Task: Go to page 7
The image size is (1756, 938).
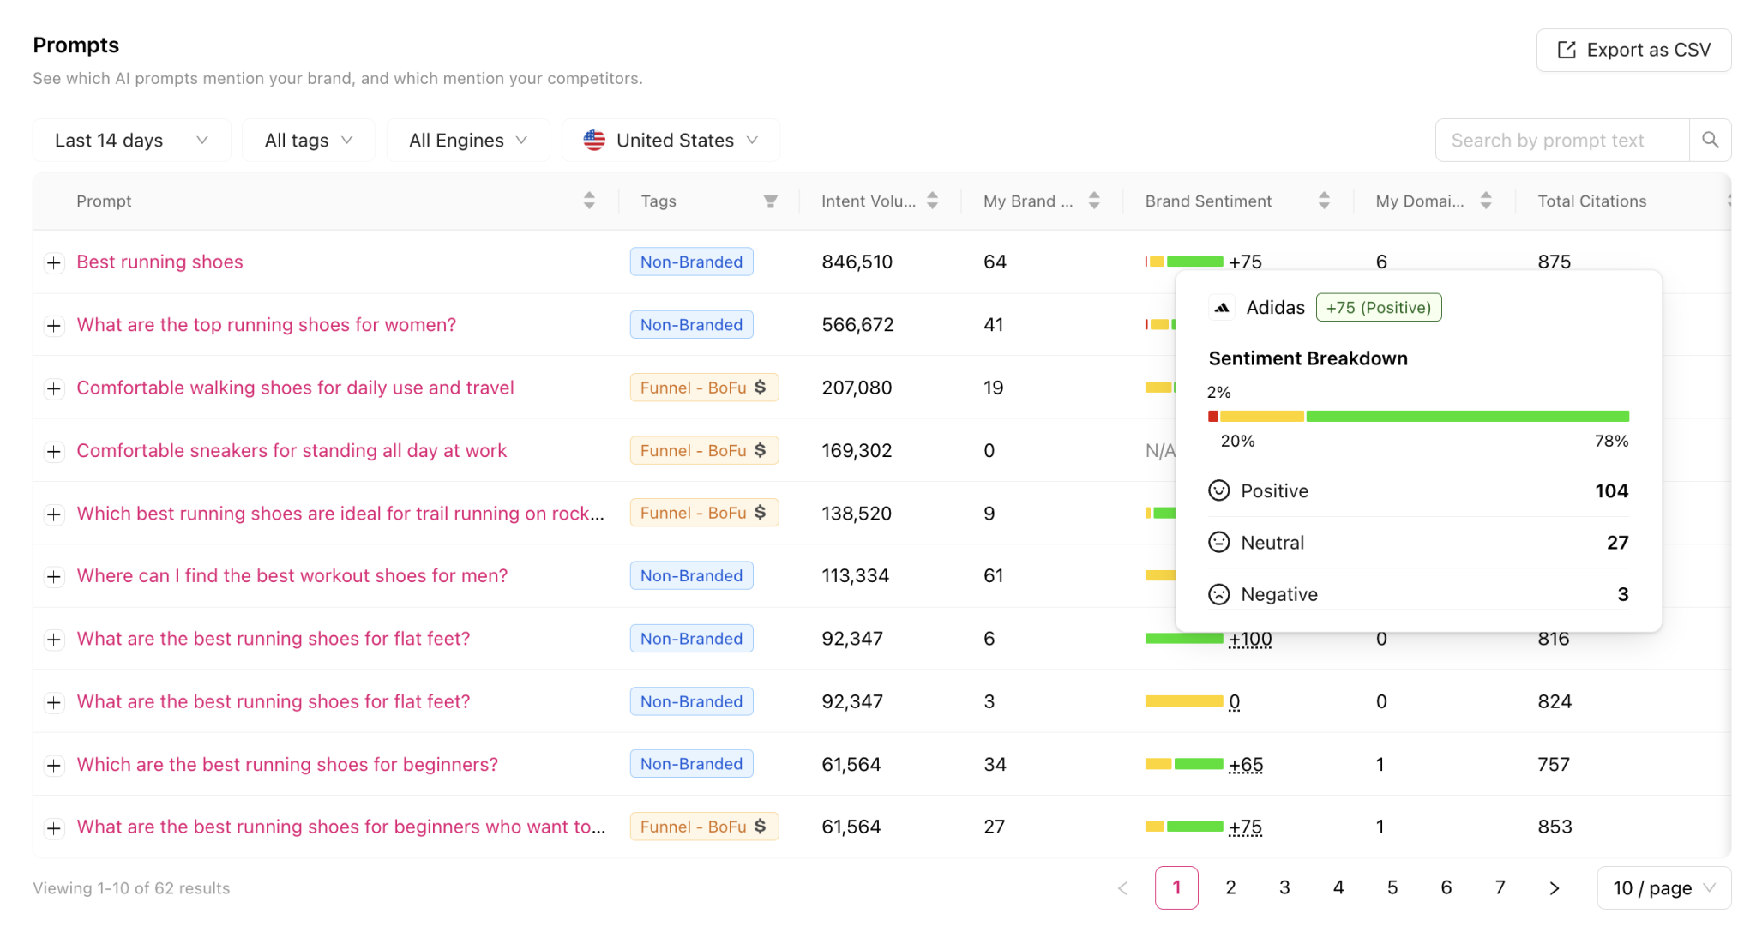Action: tap(1500, 888)
